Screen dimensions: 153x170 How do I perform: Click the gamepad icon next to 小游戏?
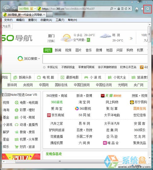coord(86,77)
